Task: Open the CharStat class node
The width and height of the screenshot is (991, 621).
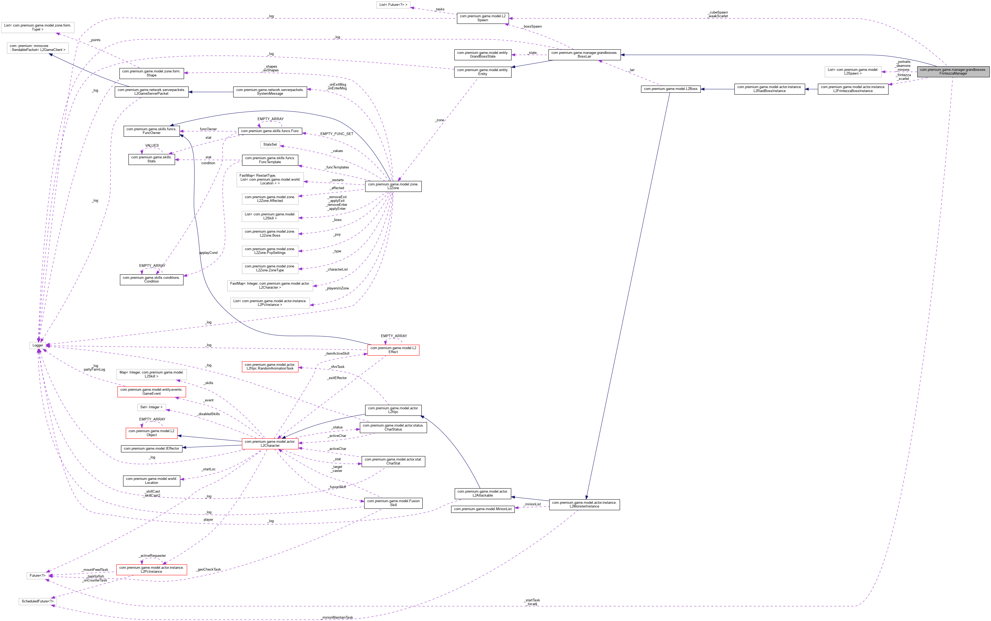Action: pyautogui.click(x=393, y=461)
